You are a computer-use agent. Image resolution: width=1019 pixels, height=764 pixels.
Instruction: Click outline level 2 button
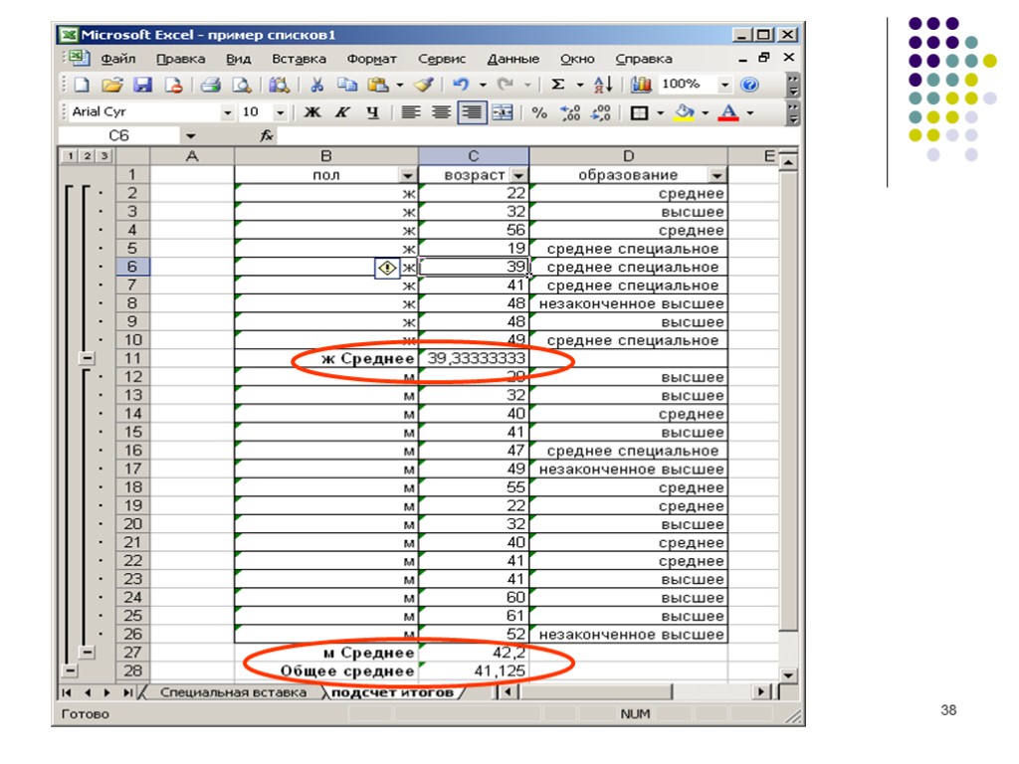click(x=87, y=156)
